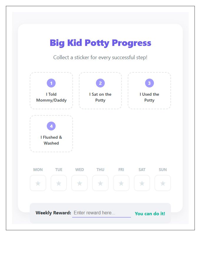206x265 pixels.
Task: Select the FRI star sticker slot
Action: click(x=121, y=183)
